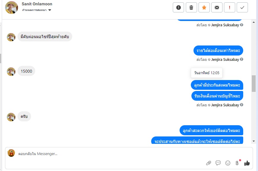Open payment request baht icon

(x=237, y=163)
